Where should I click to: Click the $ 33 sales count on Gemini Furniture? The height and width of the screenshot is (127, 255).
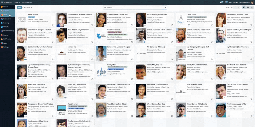tap(110, 42)
